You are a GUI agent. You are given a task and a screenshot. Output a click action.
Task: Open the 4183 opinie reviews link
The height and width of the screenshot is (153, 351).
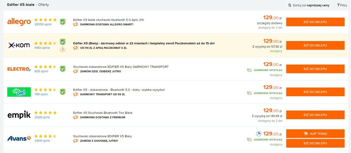(x=42, y=48)
